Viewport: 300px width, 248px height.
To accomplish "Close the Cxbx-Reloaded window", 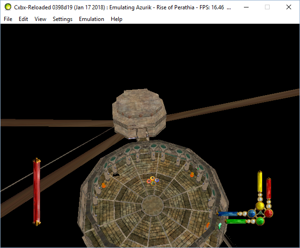I will 289,7.
